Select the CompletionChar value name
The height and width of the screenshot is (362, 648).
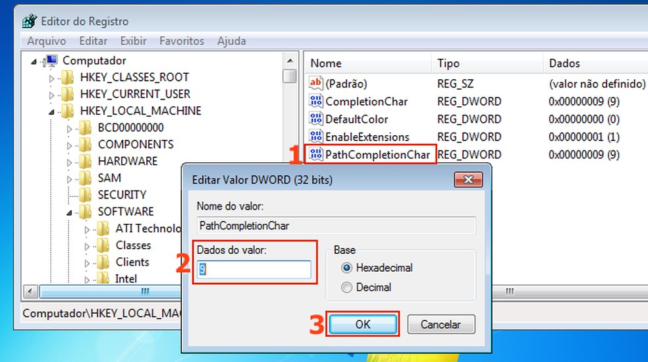tap(366, 102)
